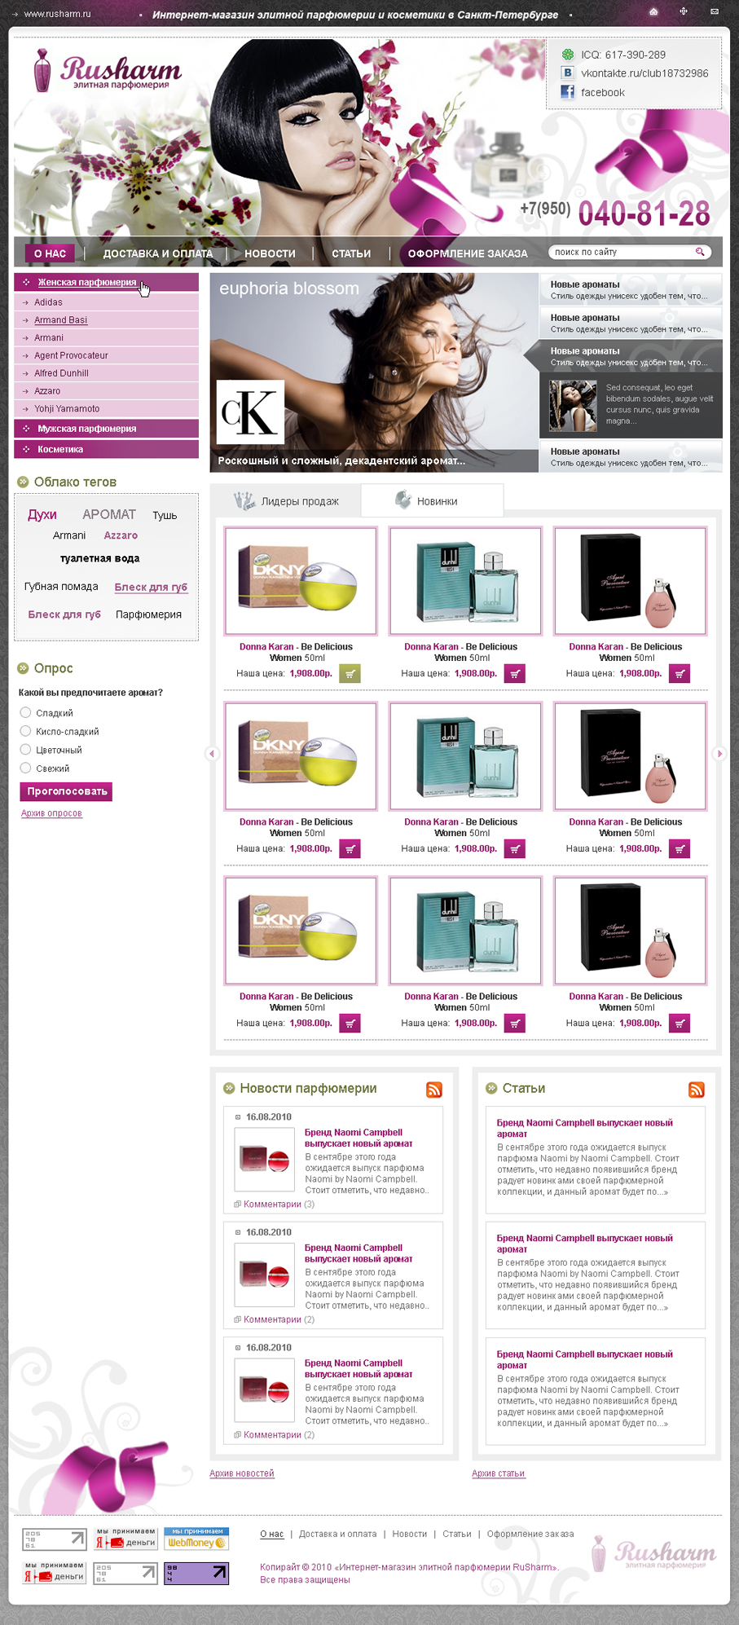
Task: Click the envelope contact icon
Action: 714,11
